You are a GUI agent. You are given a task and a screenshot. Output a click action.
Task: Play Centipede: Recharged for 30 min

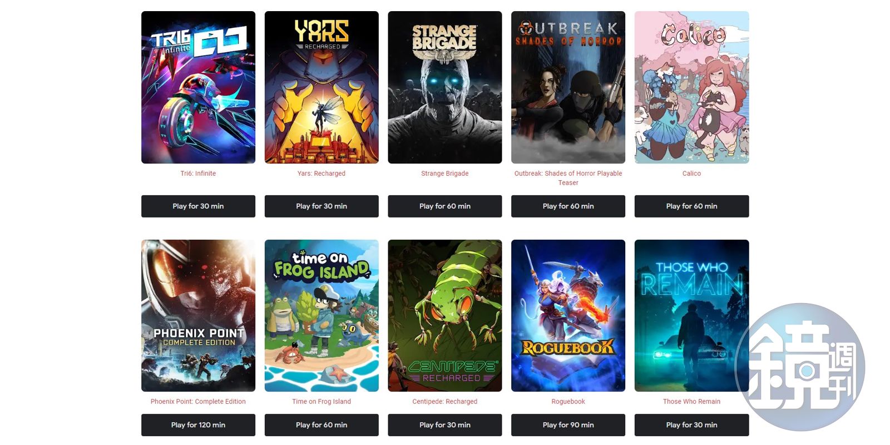click(445, 425)
